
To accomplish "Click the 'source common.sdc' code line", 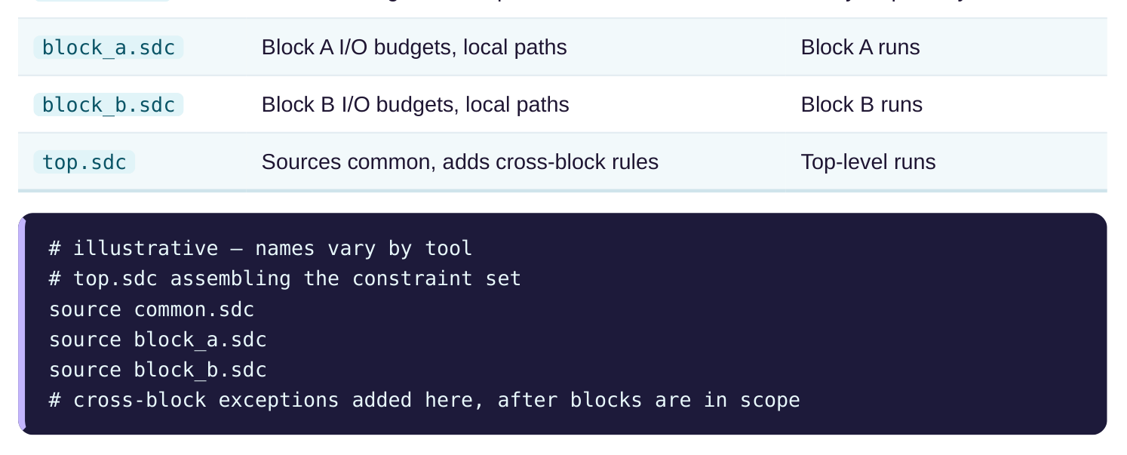I will [152, 309].
